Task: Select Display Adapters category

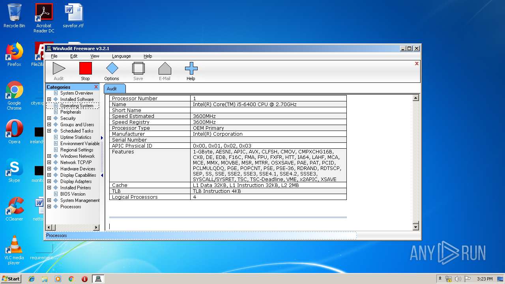Action: [x=76, y=181]
